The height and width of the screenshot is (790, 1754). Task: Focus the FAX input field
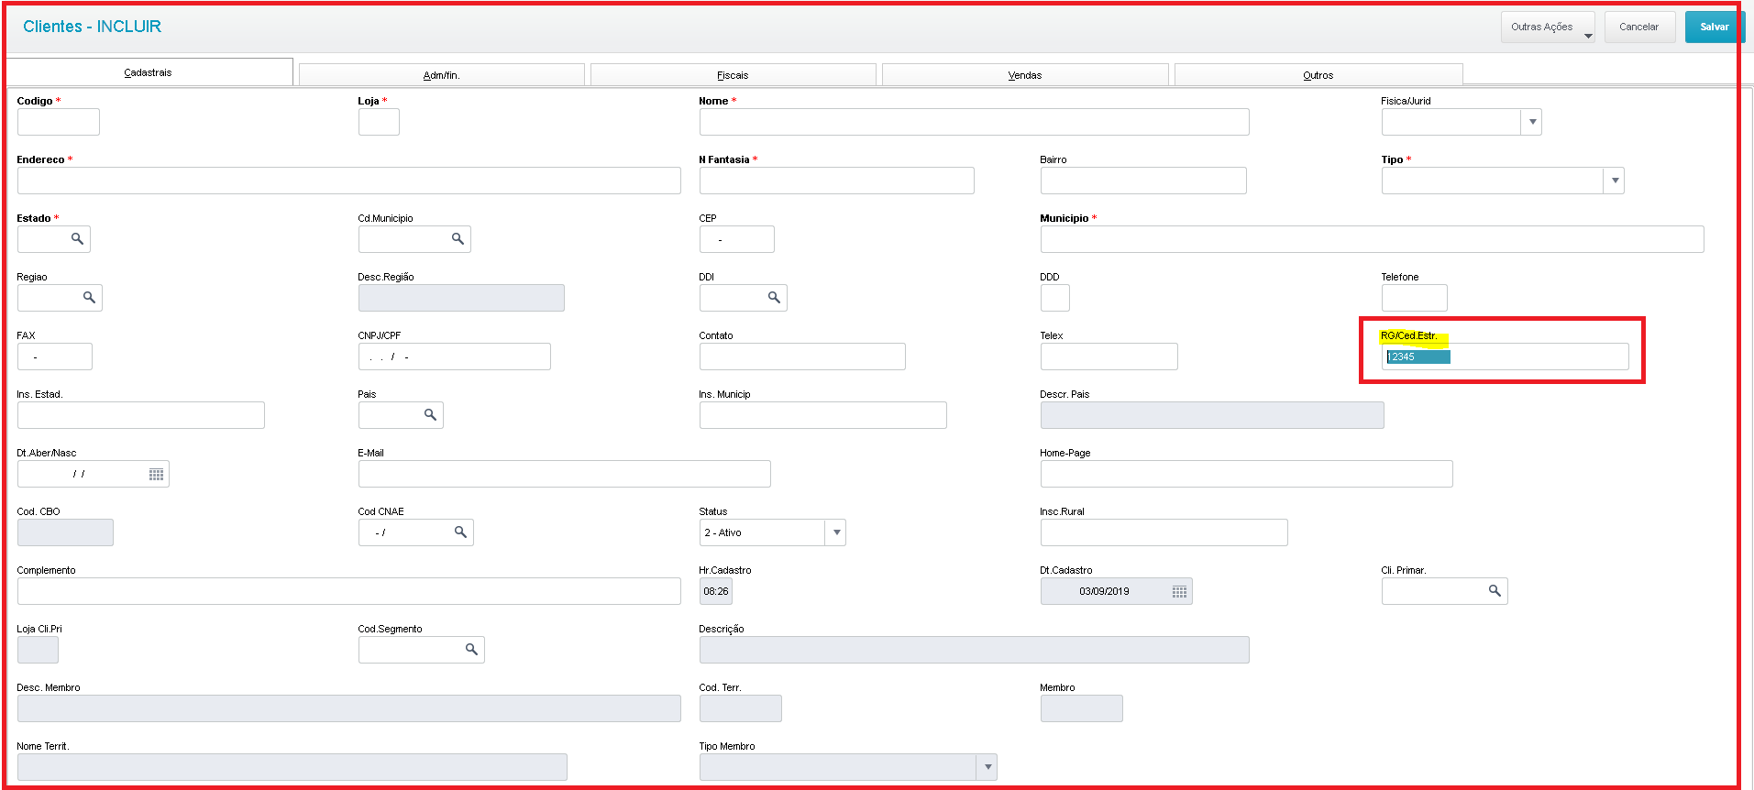click(x=54, y=357)
